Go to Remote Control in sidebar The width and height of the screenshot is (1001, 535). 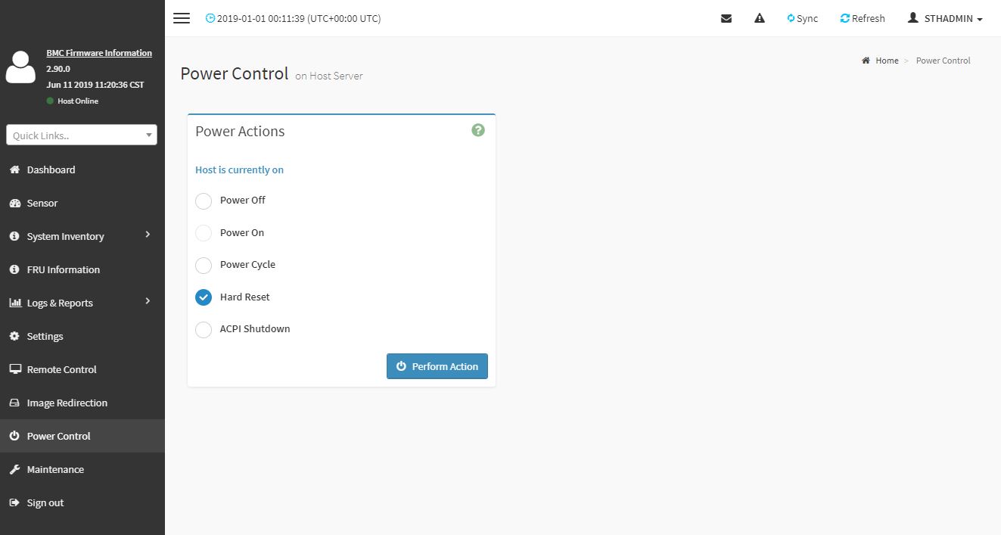click(x=61, y=369)
